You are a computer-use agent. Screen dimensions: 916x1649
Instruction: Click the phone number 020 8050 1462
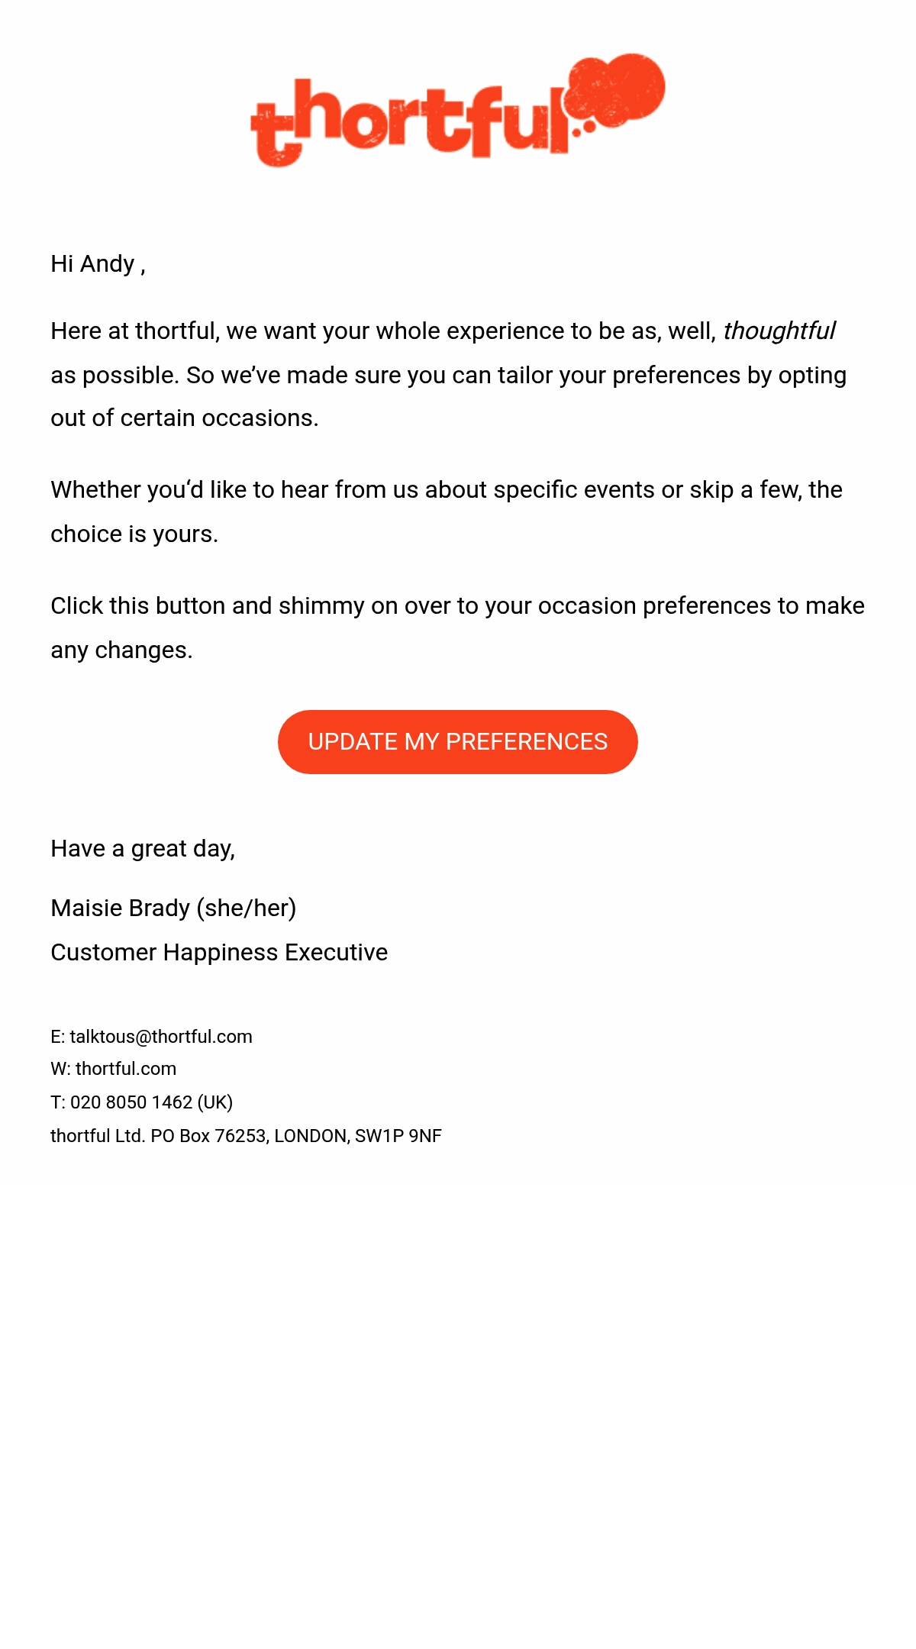point(131,1102)
